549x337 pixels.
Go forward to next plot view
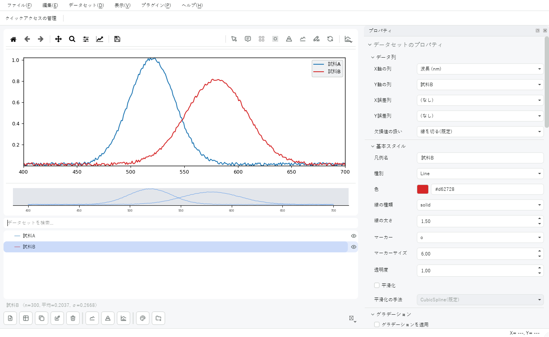tap(40, 39)
